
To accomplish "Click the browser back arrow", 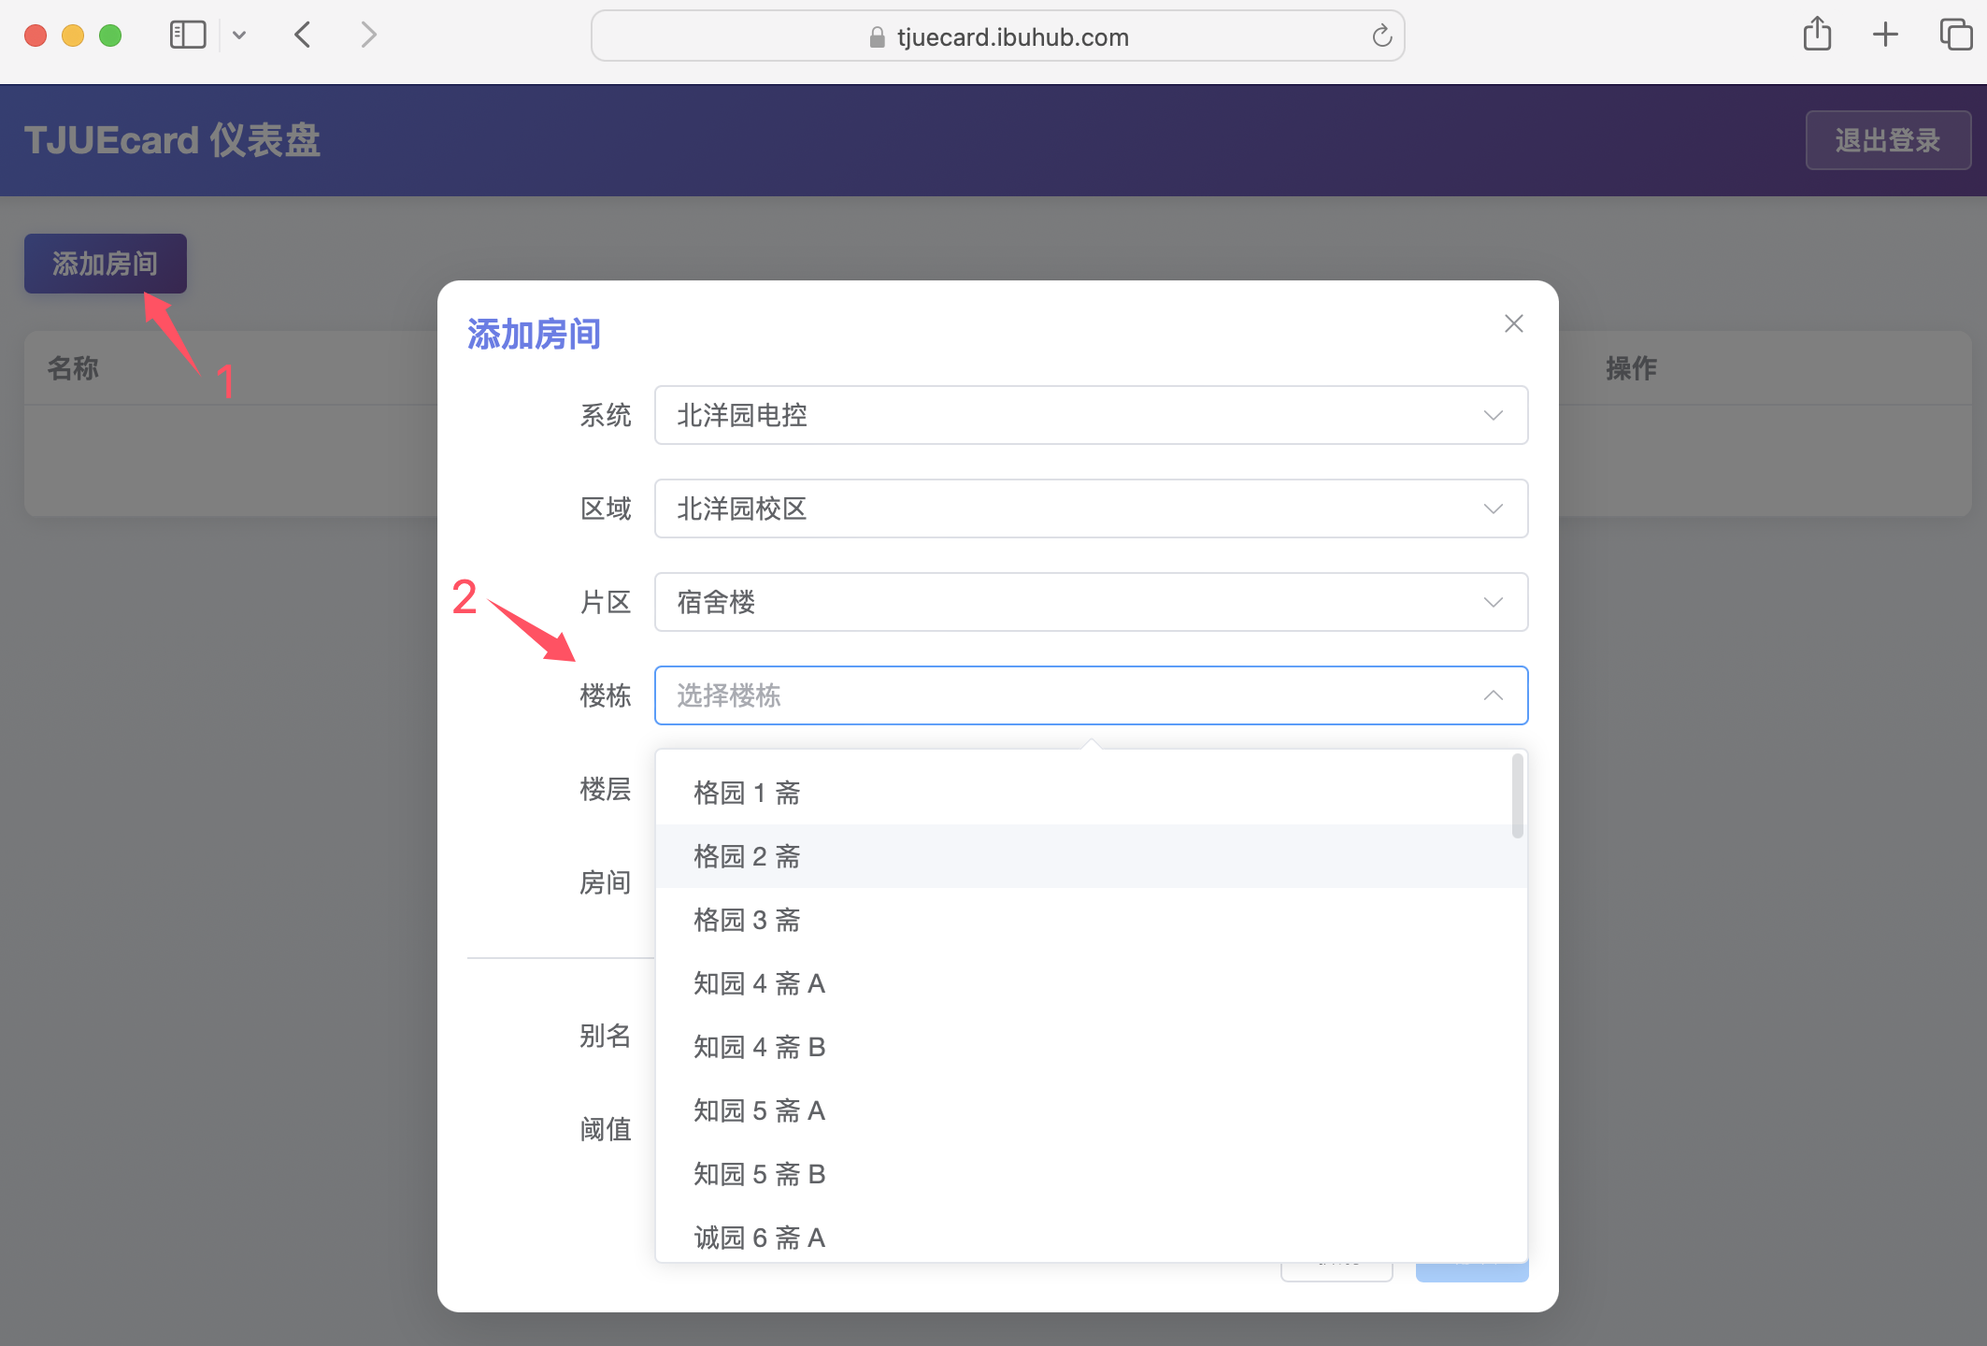I will click(302, 36).
